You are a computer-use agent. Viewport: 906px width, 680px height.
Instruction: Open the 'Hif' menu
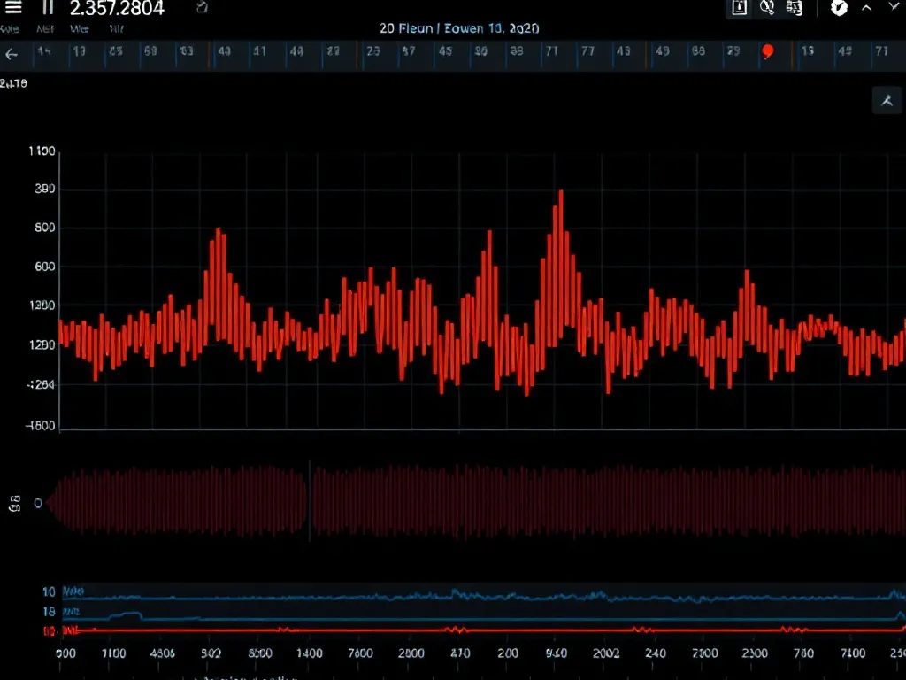[x=116, y=28]
